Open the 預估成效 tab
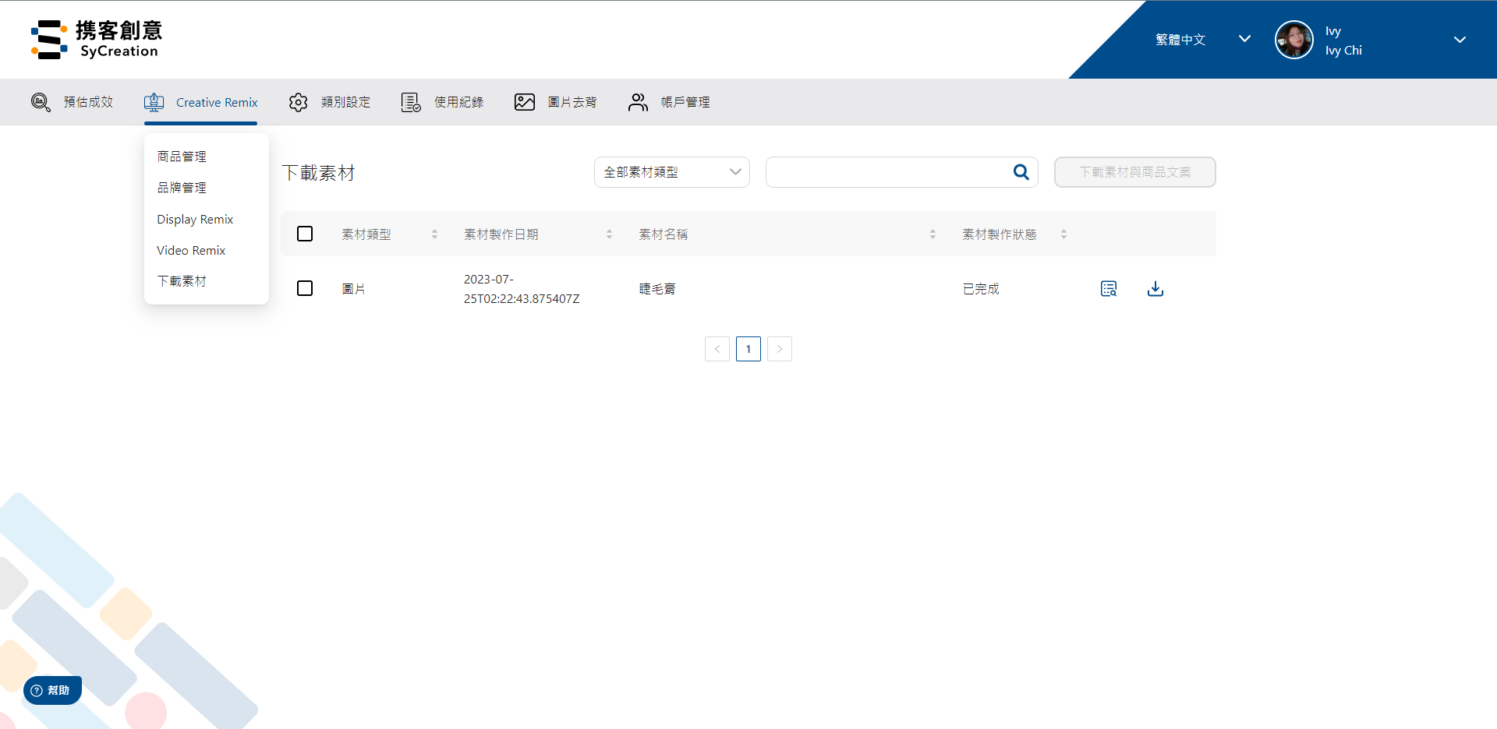 (72, 102)
